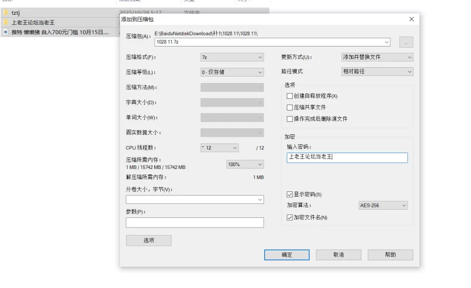Open the 加密算法 AES-256 dropdown
This screenshot has width=471, height=288.
383,206
